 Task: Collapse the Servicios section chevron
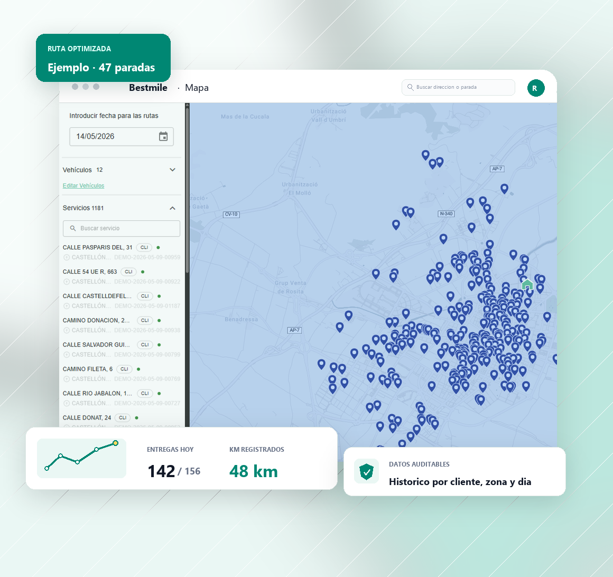click(x=172, y=208)
